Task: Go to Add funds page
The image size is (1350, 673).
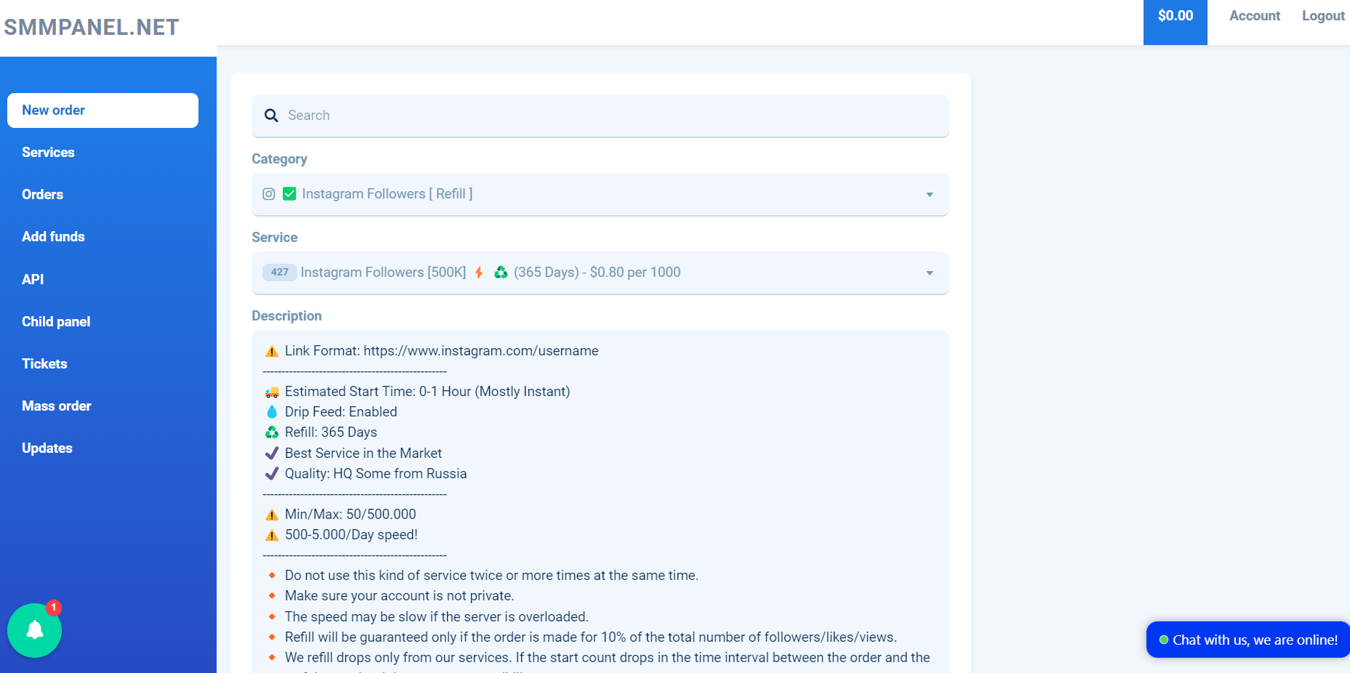Action: pyautogui.click(x=53, y=237)
